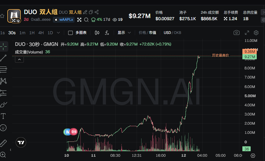This screenshot has height=161, width=265.
Task: Click the 24h 成交额 $866.5K value
Action: [210, 16]
